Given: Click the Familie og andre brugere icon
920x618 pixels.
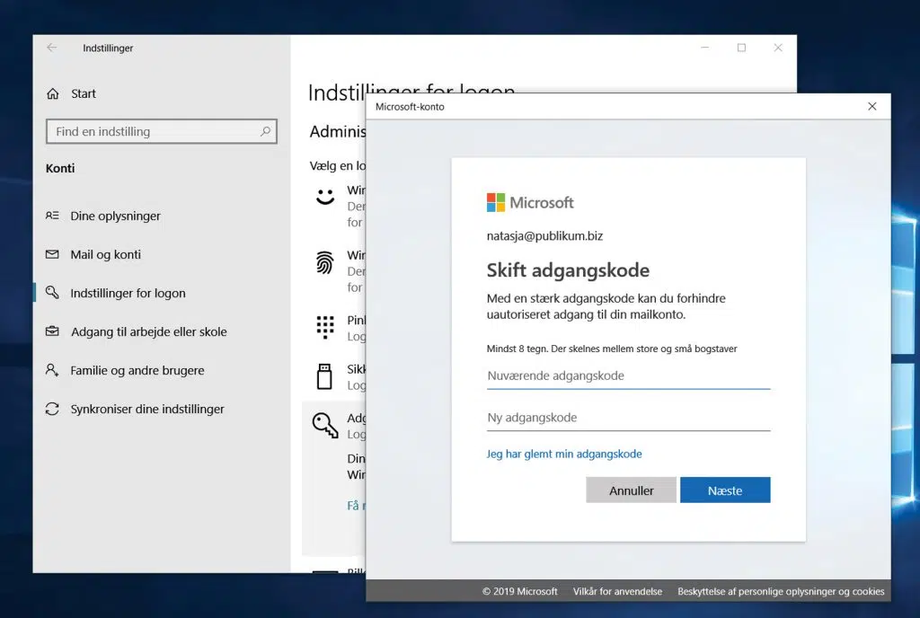Looking at the screenshot, I should pyautogui.click(x=52, y=370).
